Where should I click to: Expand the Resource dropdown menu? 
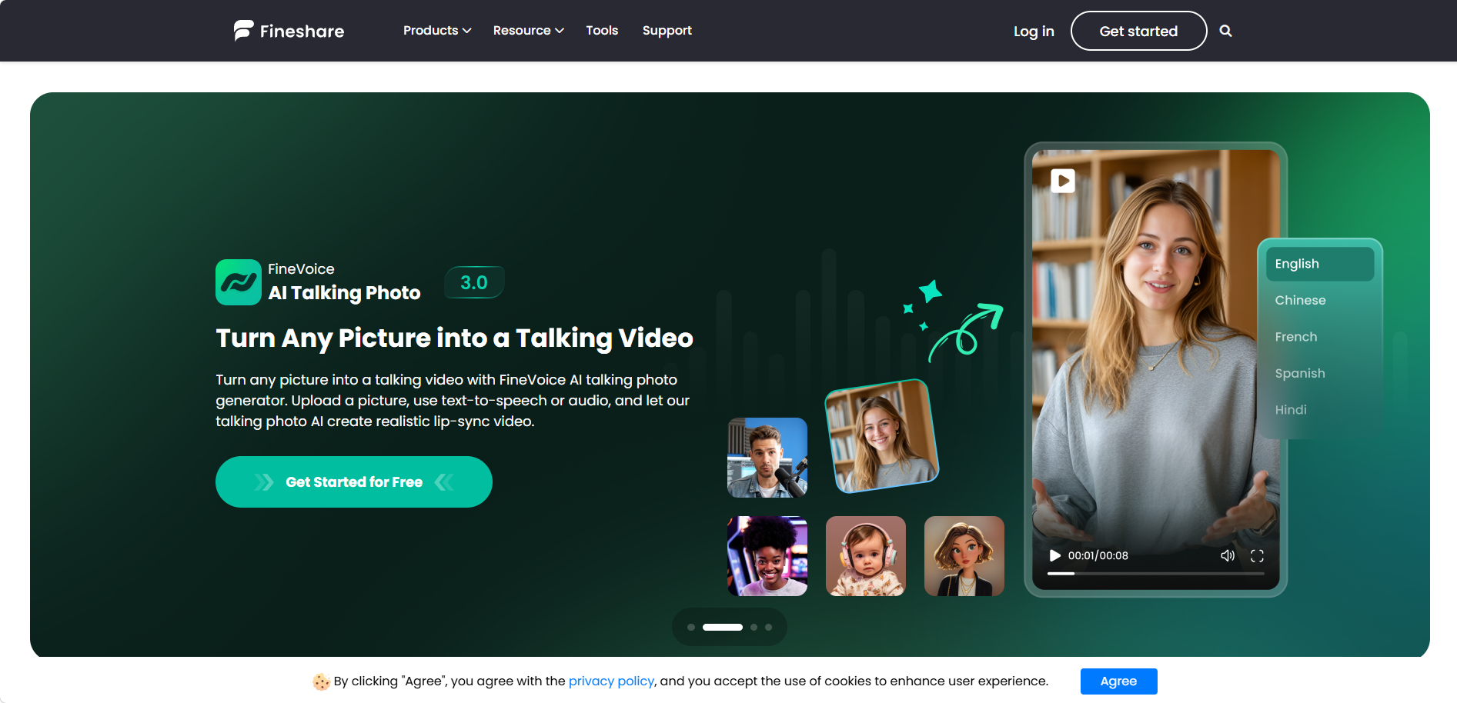point(529,31)
